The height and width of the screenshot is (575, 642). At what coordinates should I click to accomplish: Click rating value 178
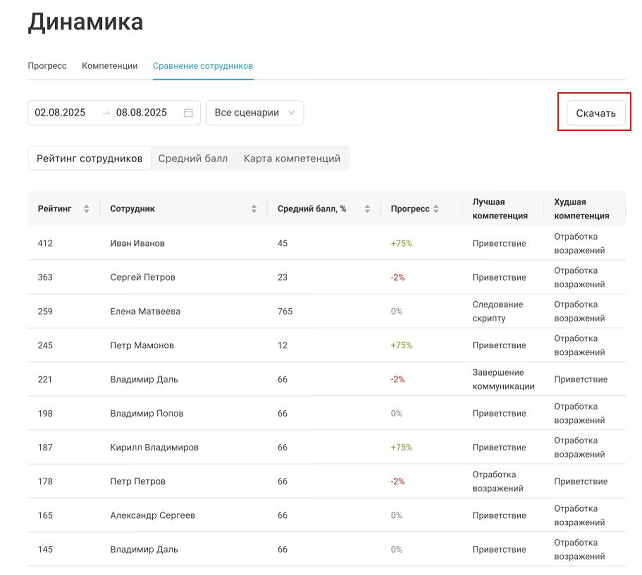tap(45, 482)
